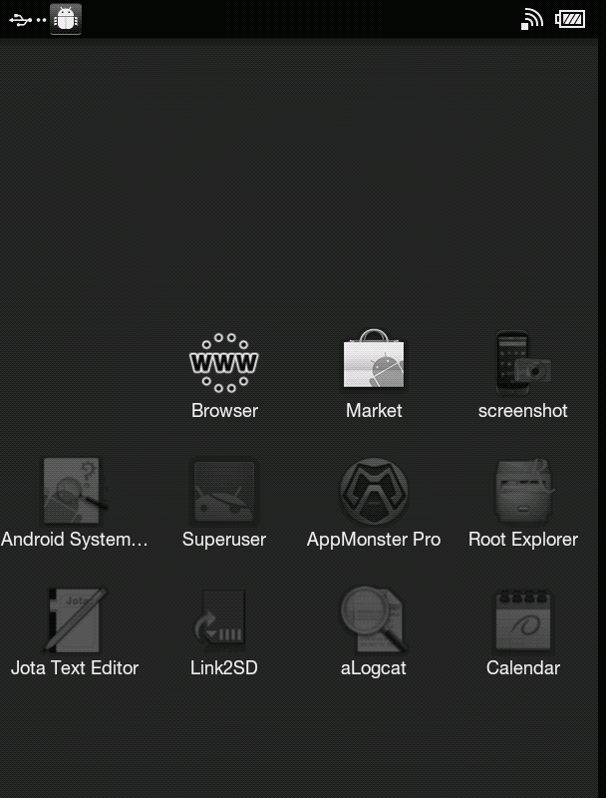The height and width of the screenshot is (798, 606).
Task: Click the "AppMonster Pro" label text
Action: pos(374,540)
